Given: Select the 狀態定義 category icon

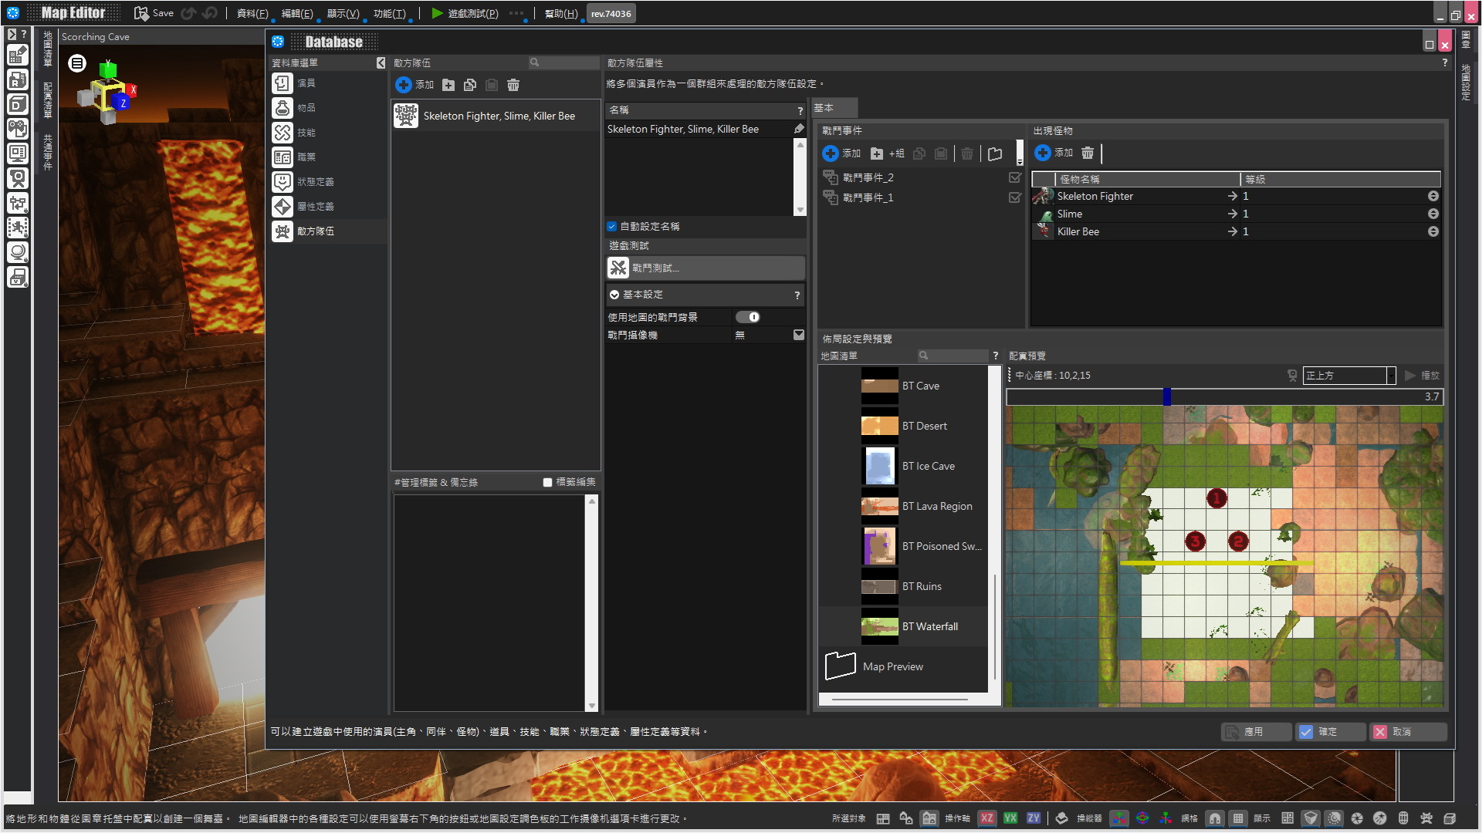Looking at the screenshot, I should point(283,182).
